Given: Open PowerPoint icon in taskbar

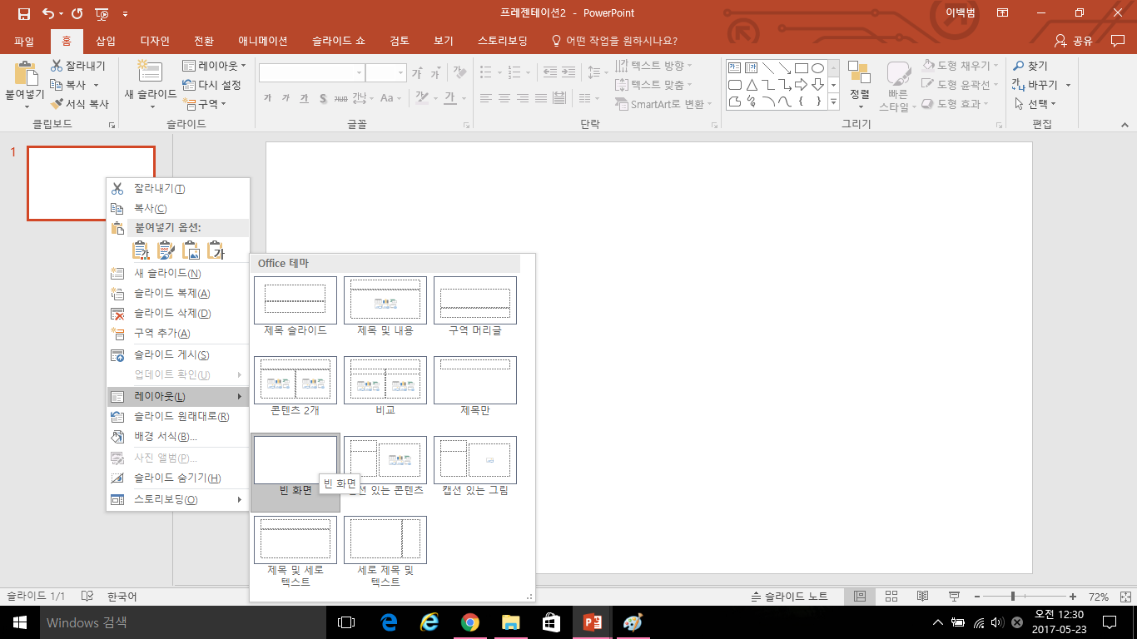Looking at the screenshot, I should click(593, 622).
